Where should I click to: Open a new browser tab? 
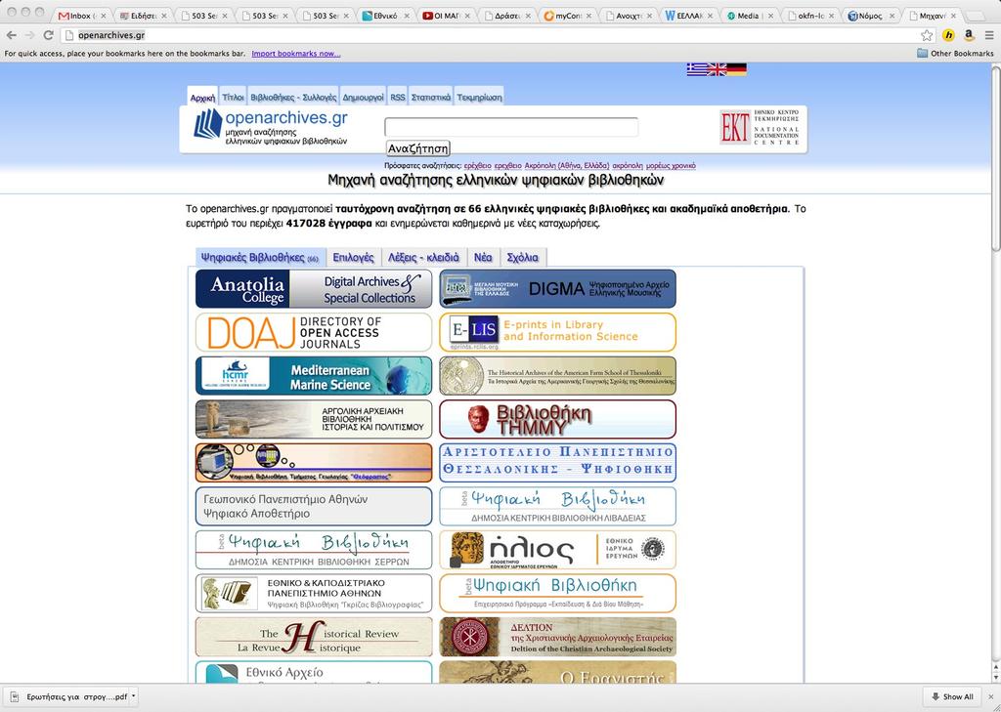pos(976,16)
